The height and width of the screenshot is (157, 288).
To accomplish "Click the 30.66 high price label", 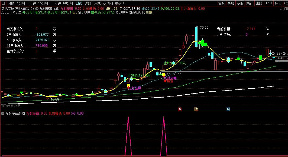I will (204, 28).
